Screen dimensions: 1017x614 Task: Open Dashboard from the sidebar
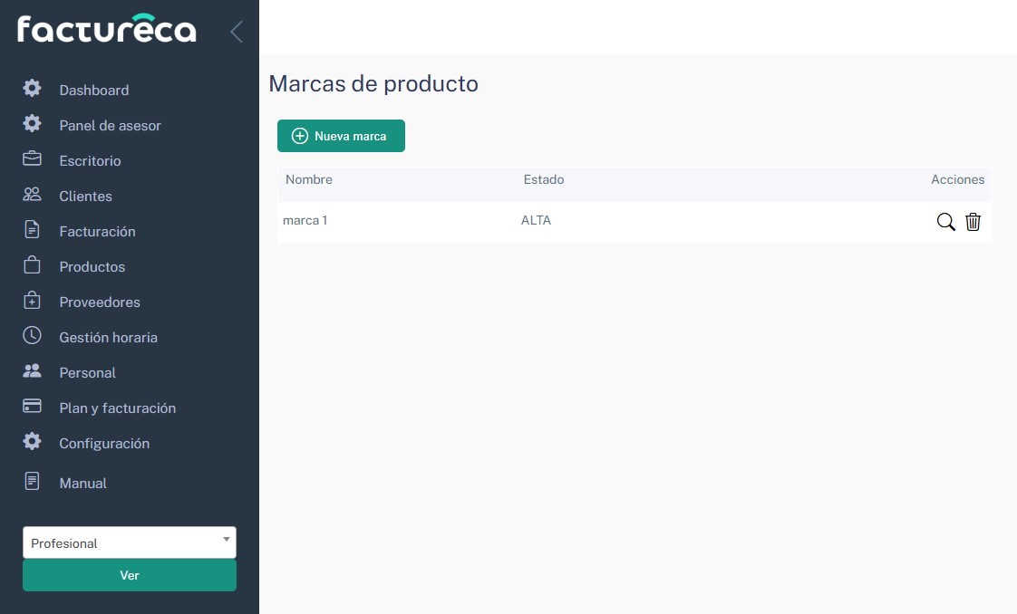(93, 90)
